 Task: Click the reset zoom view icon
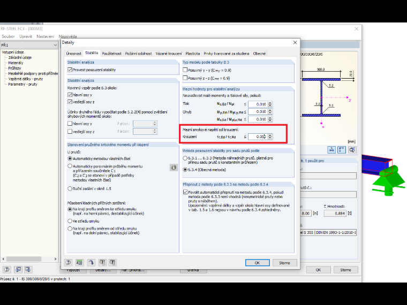[x=352, y=150]
